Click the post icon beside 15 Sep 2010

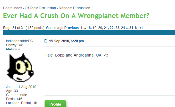46,41
